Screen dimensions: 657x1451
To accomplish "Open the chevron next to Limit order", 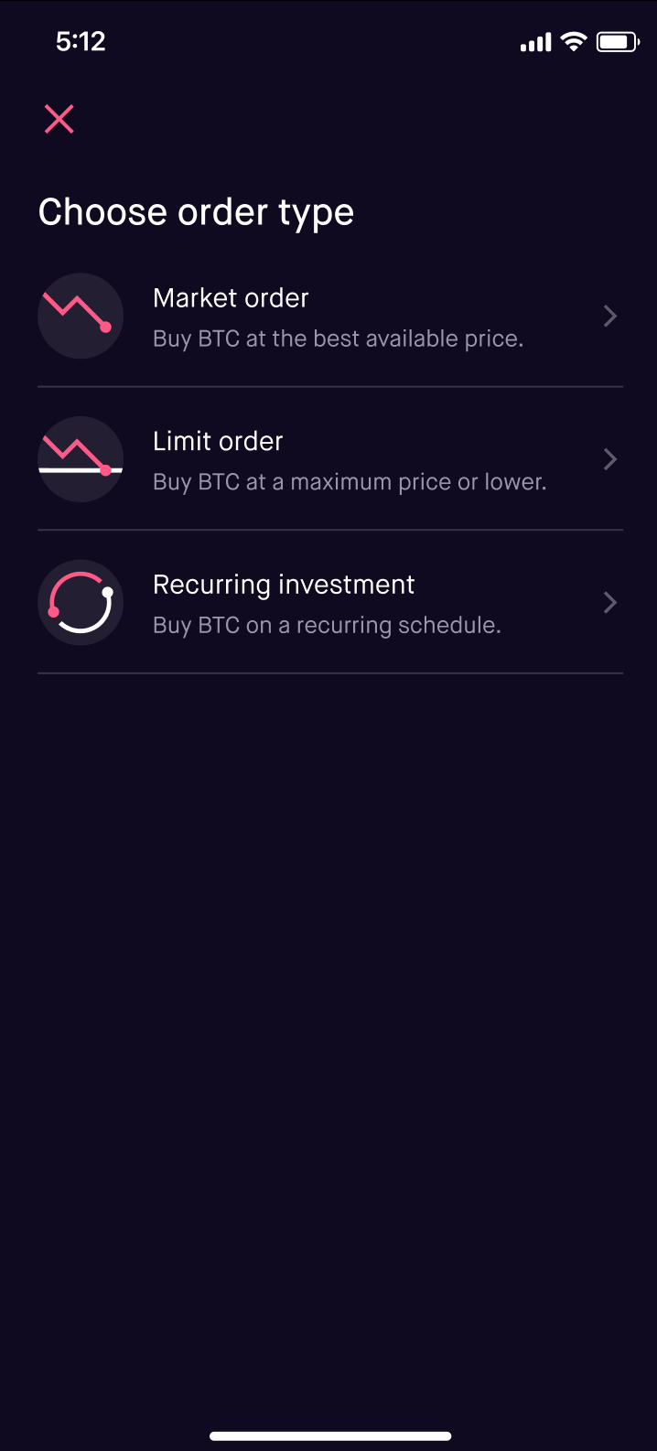I will pos(610,459).
